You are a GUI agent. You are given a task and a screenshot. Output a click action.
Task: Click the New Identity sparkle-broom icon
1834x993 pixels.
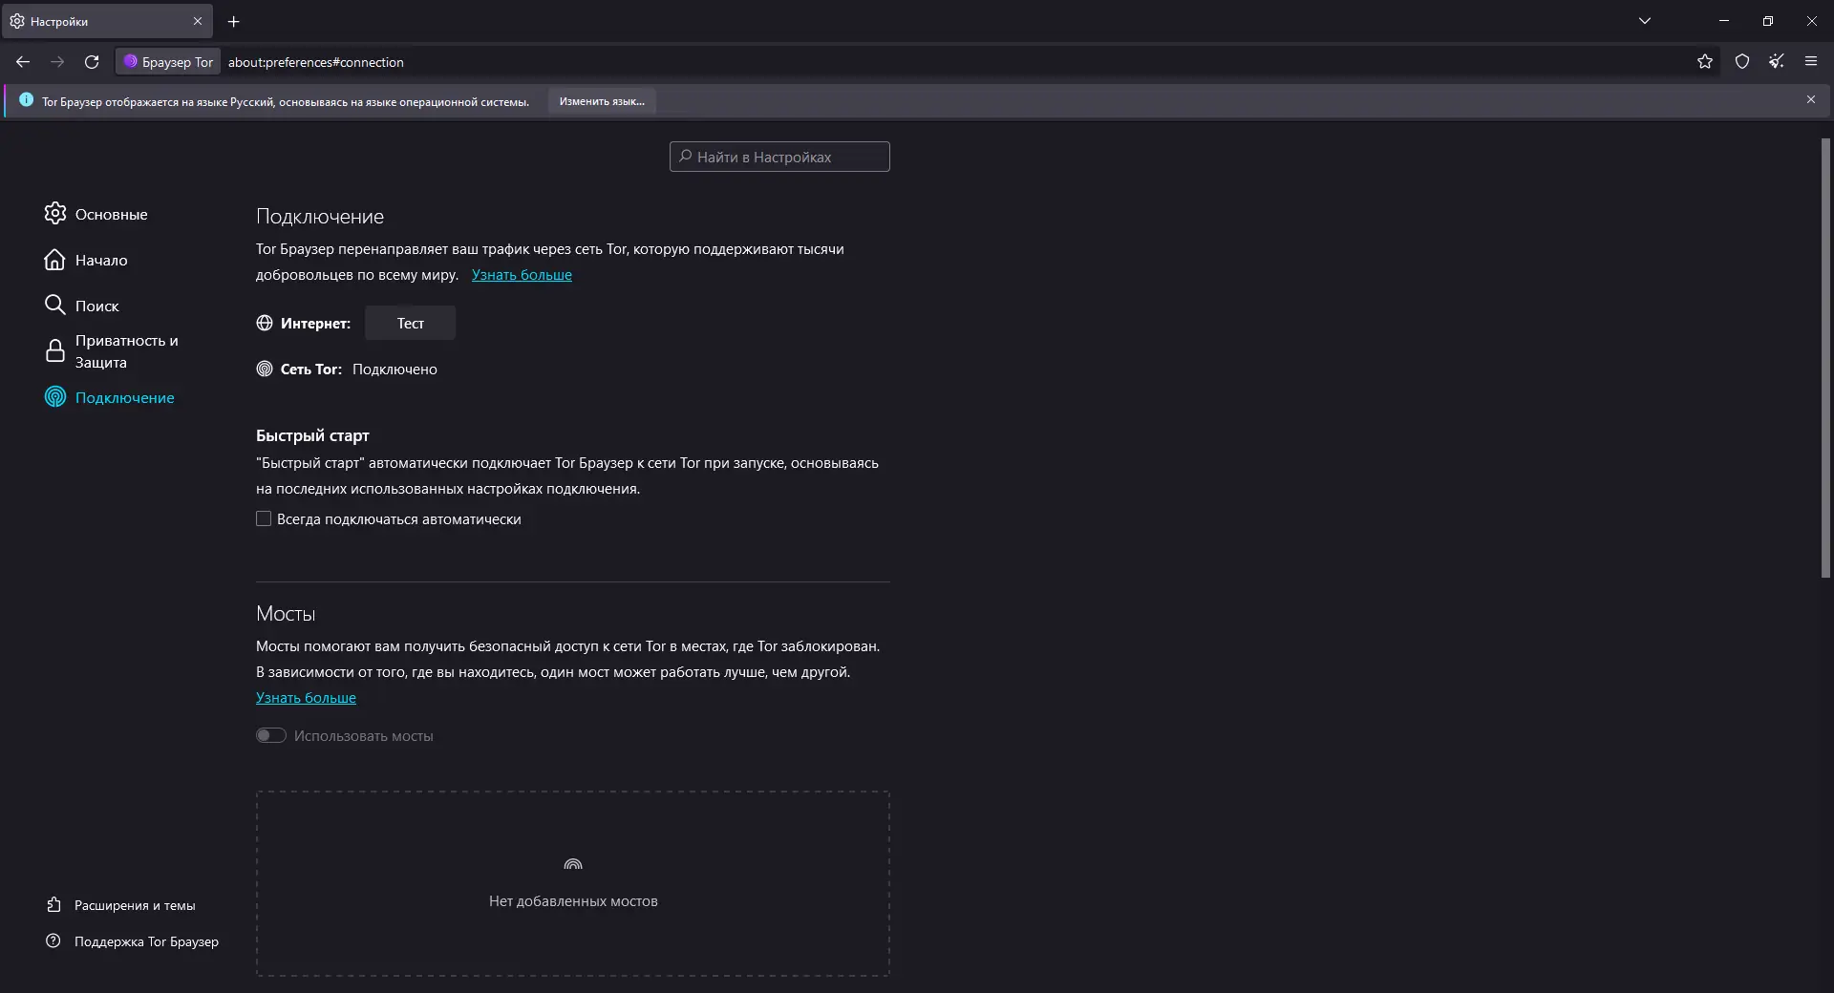1776,62
